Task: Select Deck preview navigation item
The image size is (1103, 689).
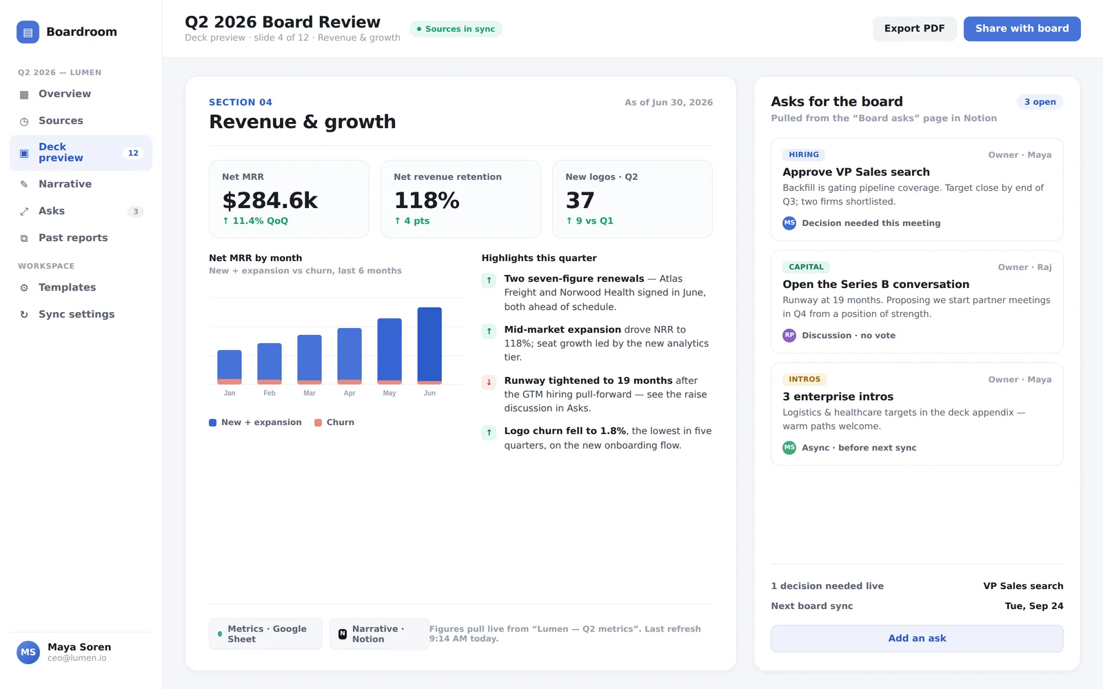Action: (x=81, y=153)
